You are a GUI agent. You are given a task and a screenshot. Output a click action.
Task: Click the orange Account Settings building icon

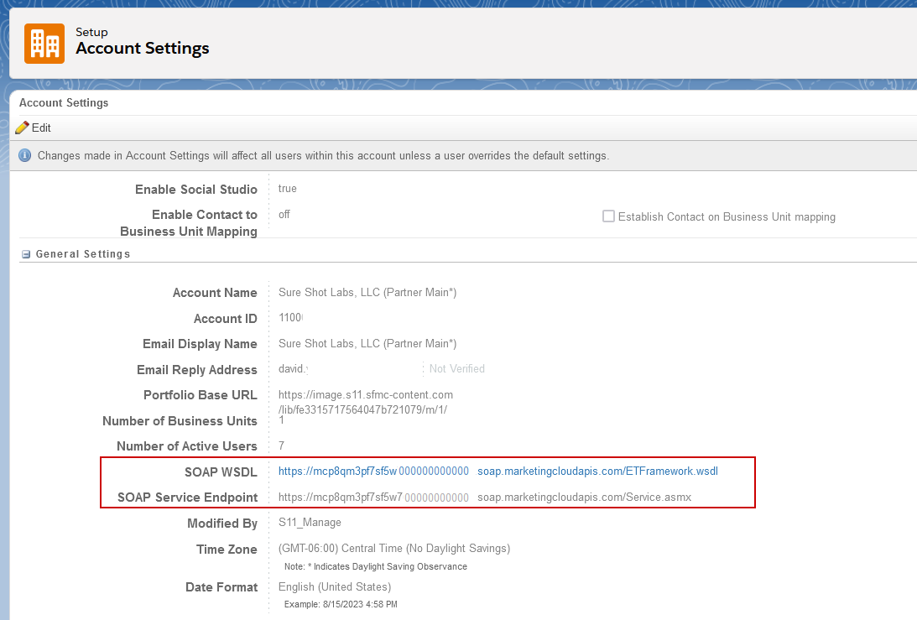click(x=44, y=43)
